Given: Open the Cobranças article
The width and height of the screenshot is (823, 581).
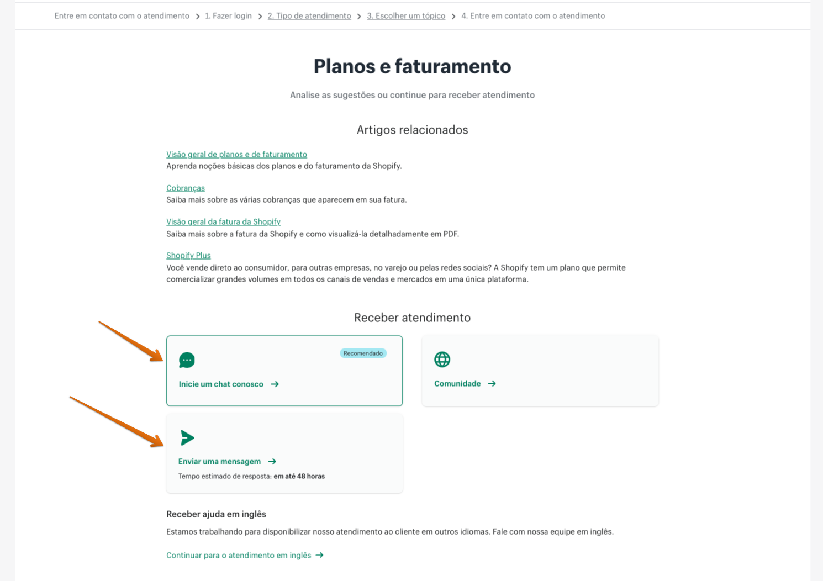Looking at the screenshot, I should [186, 188].
